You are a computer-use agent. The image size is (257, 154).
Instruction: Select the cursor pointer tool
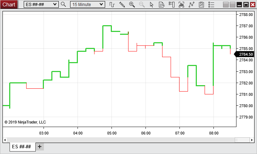(152, 5)
